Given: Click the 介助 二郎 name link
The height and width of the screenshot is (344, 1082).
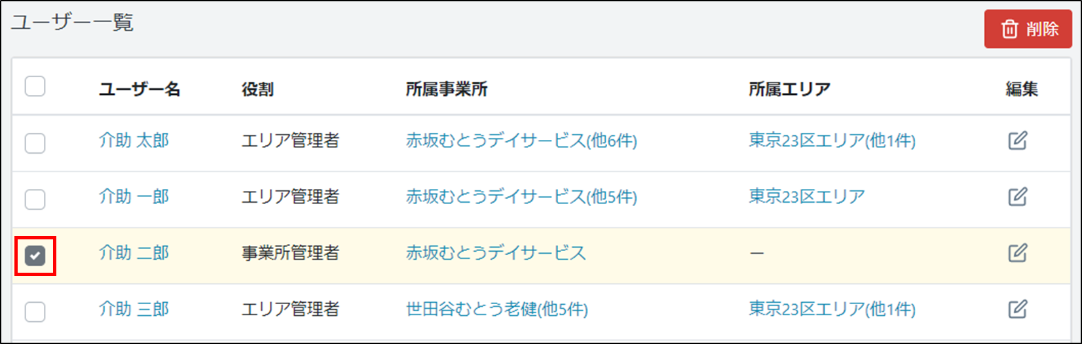Looking at the screenshot, I should 134,253.
